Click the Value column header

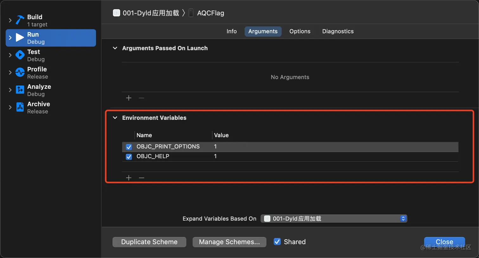tap(221, 135)
